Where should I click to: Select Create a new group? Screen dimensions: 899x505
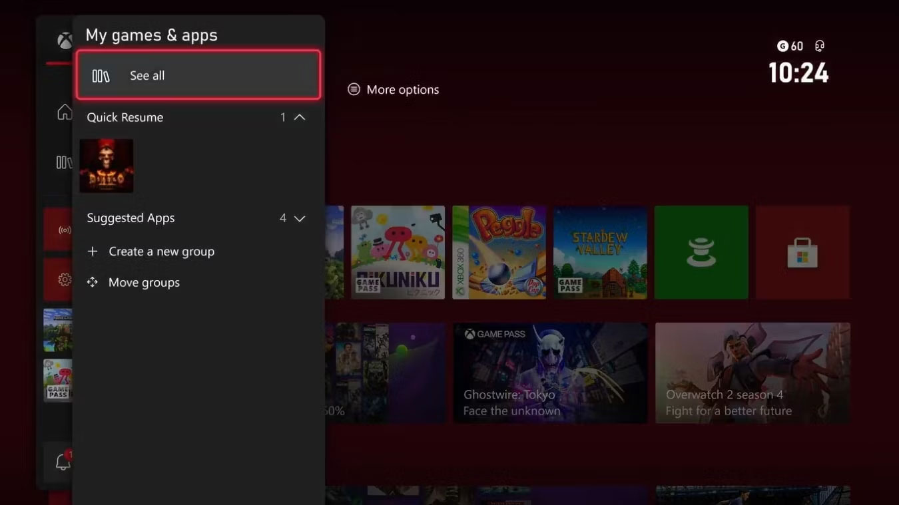point(150,252)
